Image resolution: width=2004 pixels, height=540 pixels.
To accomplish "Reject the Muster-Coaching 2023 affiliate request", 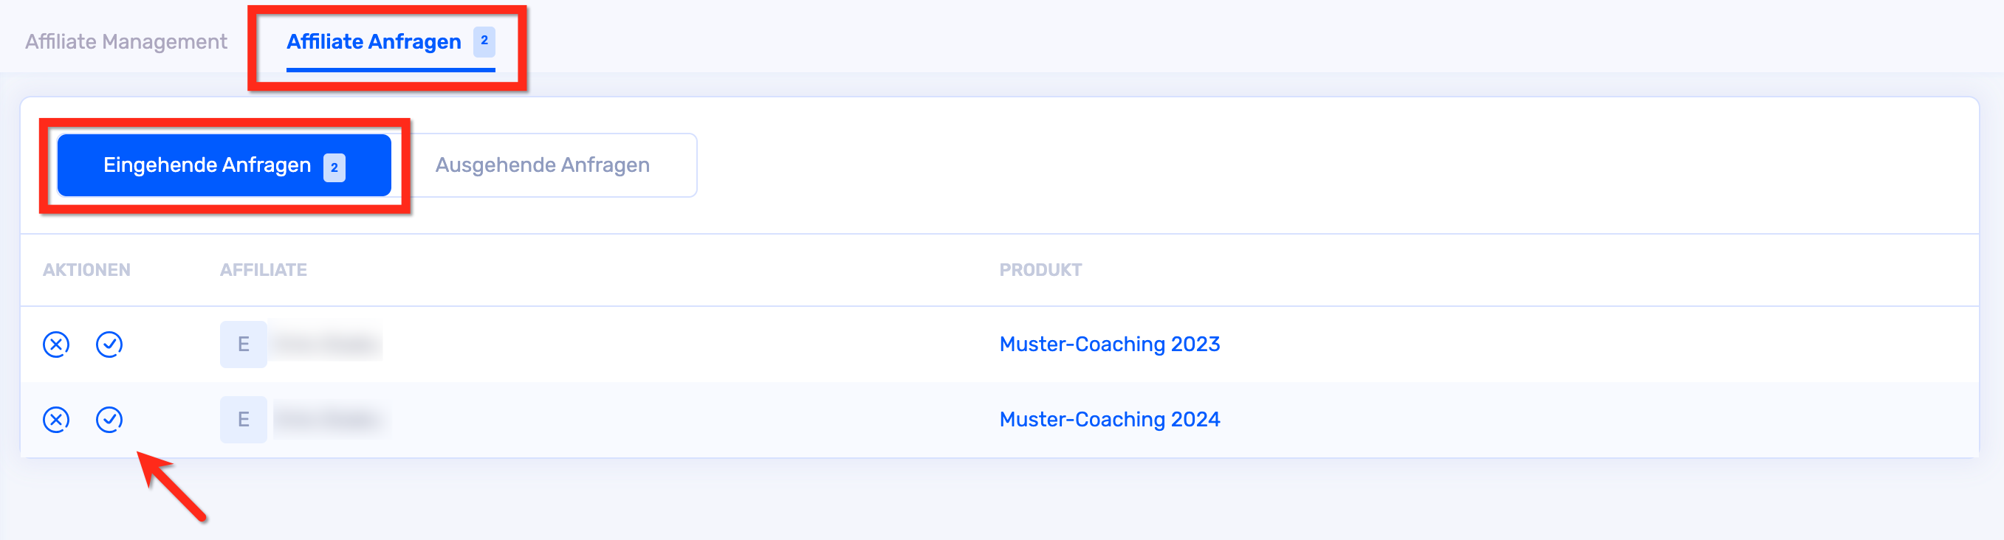I will (56, 345).
